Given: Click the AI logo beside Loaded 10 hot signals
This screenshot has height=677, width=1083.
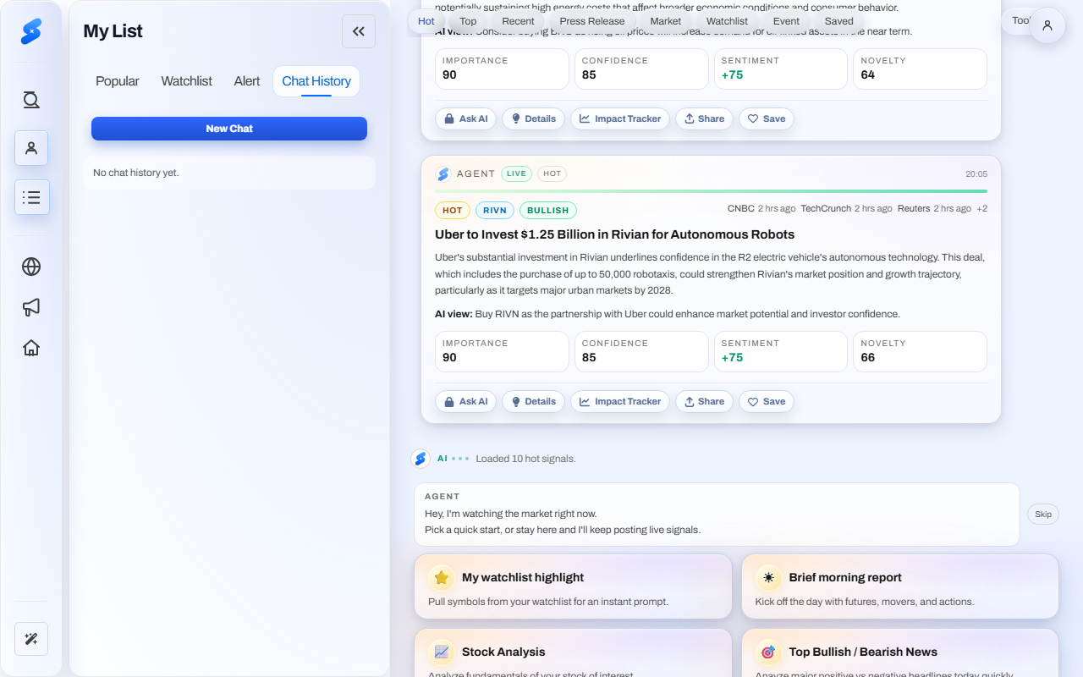Looking at the screenshot, I should point(421,459).
